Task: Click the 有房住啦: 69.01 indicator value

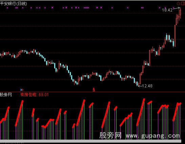Action: (x=34, y=95)
